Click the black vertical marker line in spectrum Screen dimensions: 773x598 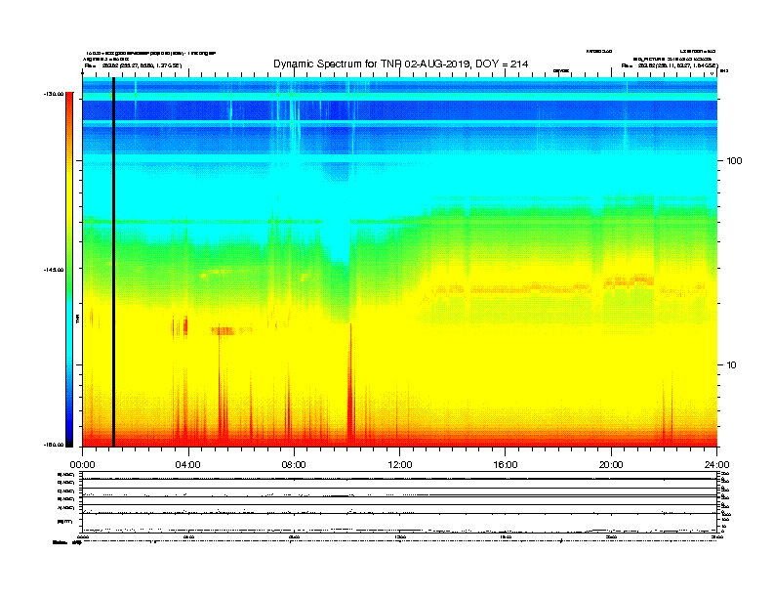pyautogui.click(x=113, y=262)
